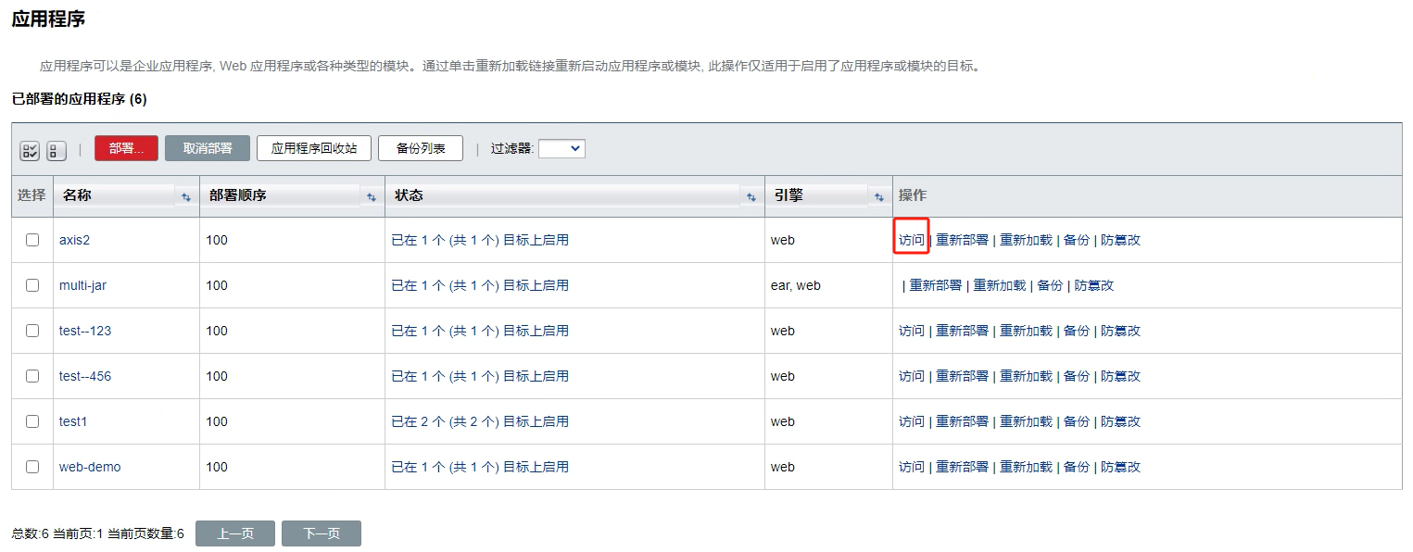The width and height of the screenshot is (1413, 552).
Task: Click 防篡改 for test--123
Action: click(x=1120, y=331)
